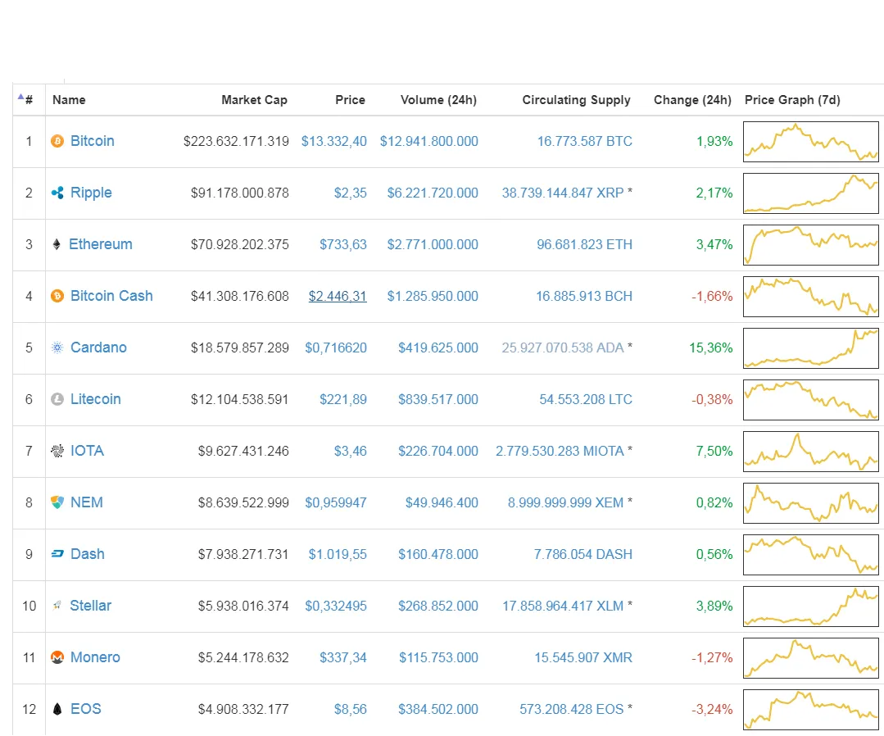Click the Monero logo icon
Image resolution: width=884 pixels, height=736 pixels.
tap(57, 657)
